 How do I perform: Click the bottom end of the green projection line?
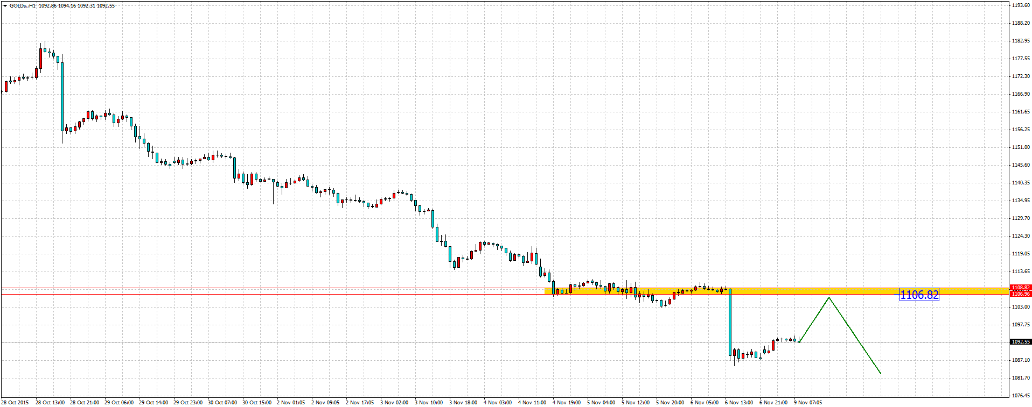pos(880,373)
